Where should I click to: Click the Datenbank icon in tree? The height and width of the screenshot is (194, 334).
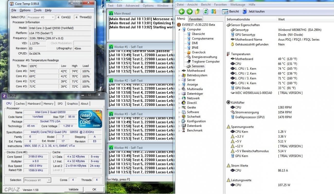tap(184, 126)
